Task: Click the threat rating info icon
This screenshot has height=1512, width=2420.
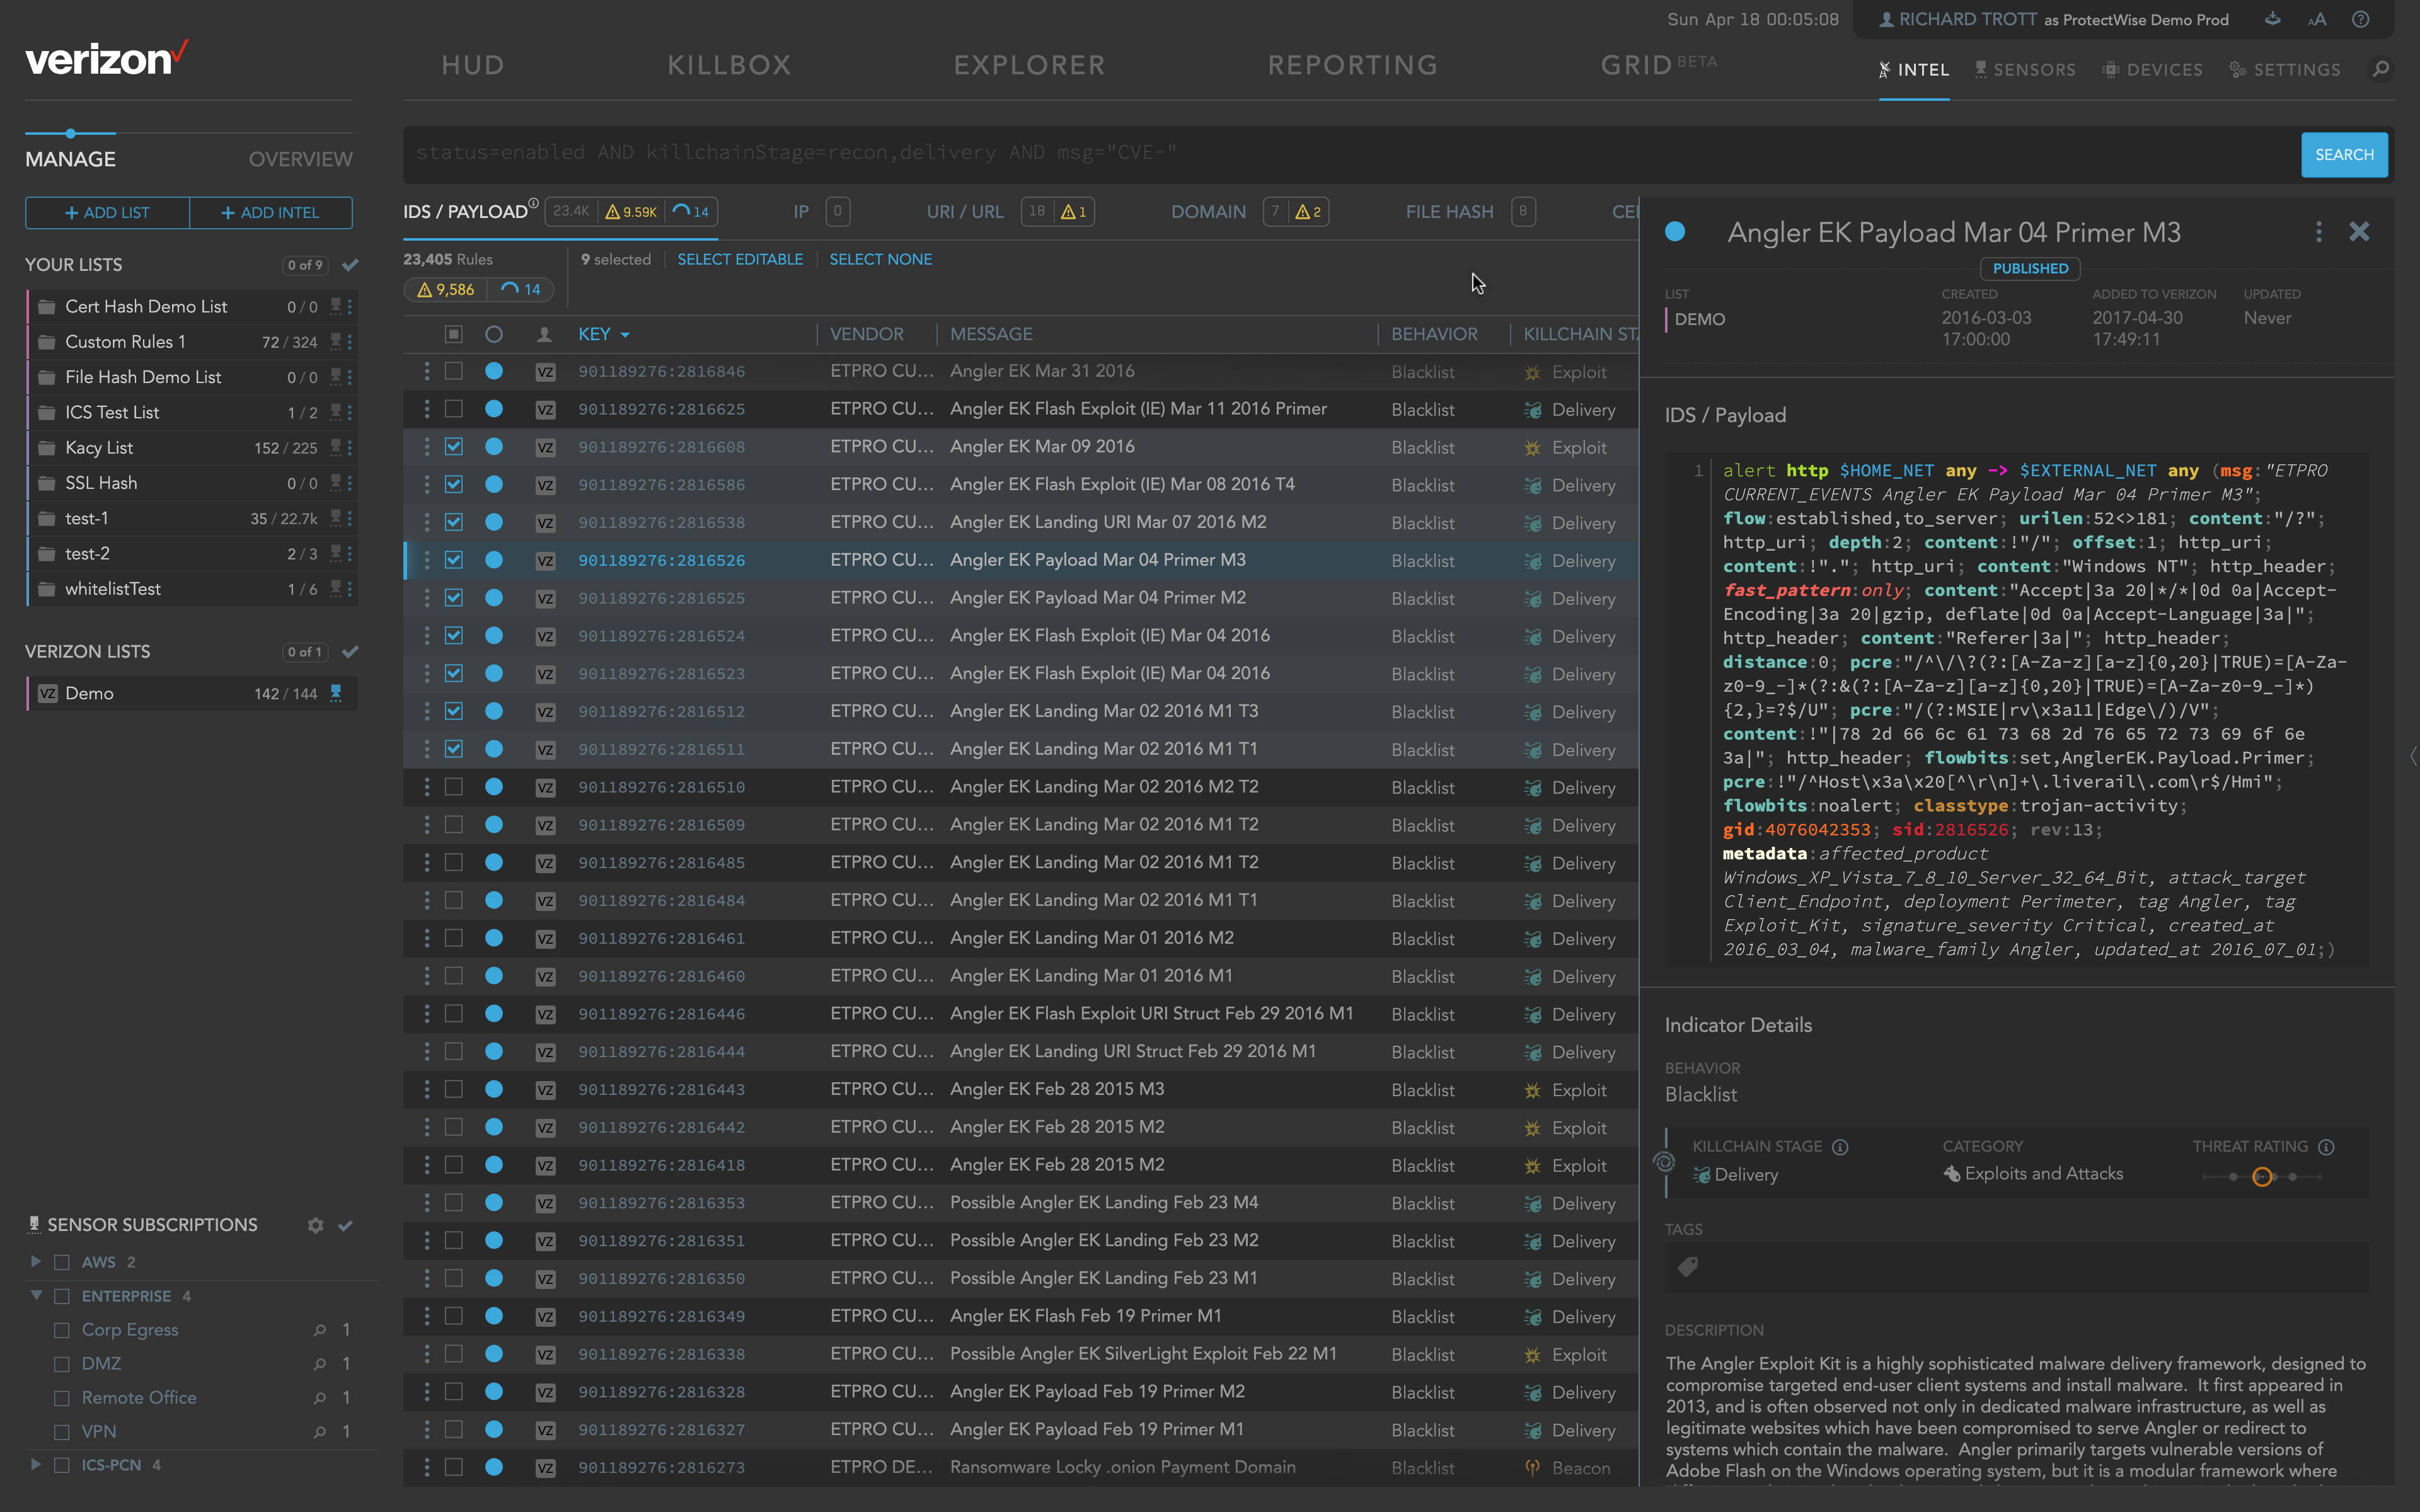Action: (x=2326, y=1147)
